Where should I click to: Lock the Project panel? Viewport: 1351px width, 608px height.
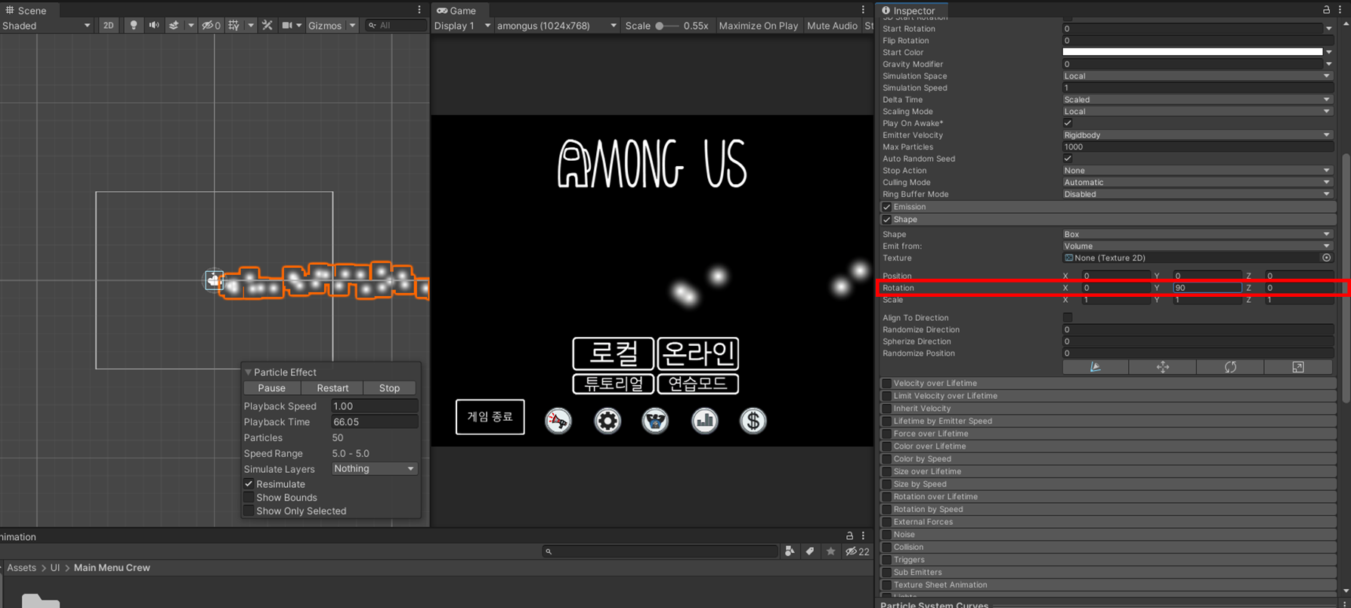pos(849,536)
